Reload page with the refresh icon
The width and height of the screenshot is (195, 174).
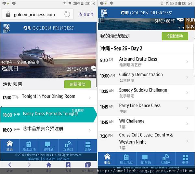[67, 14]
